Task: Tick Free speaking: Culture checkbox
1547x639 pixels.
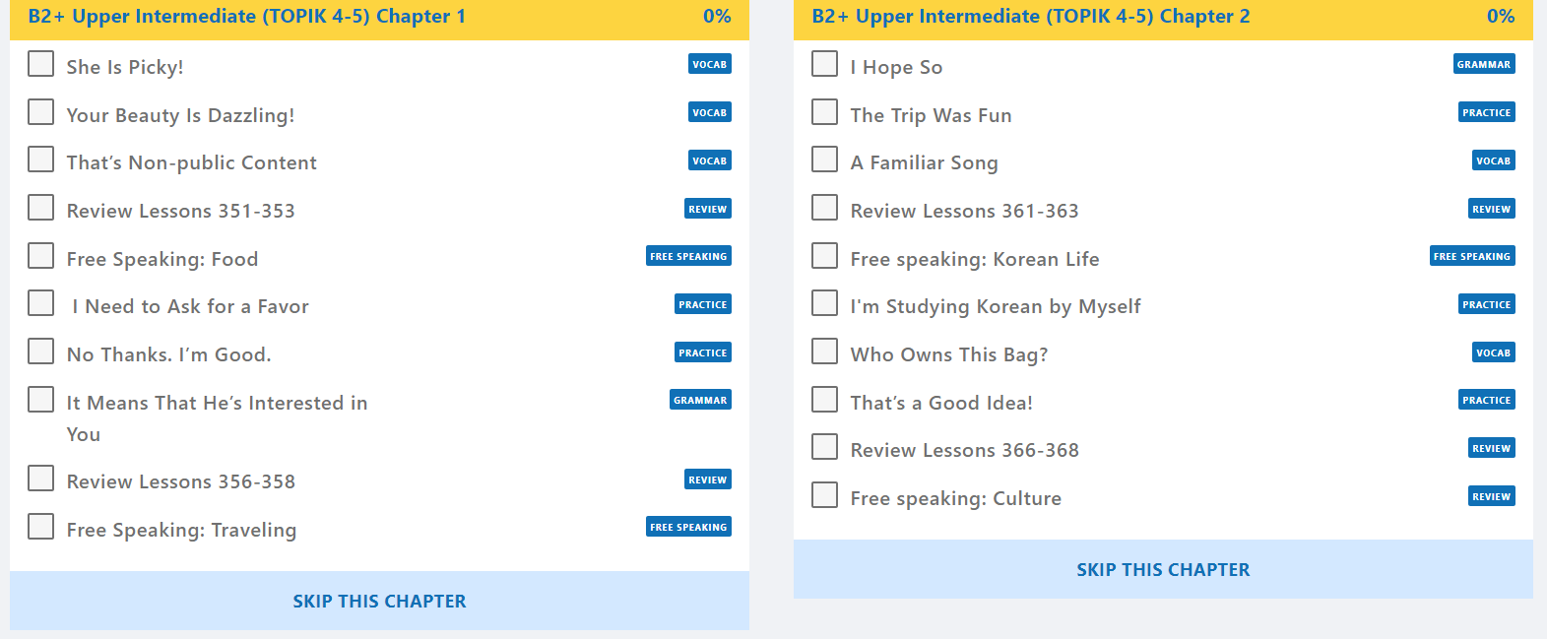Action: click(824, 495)
